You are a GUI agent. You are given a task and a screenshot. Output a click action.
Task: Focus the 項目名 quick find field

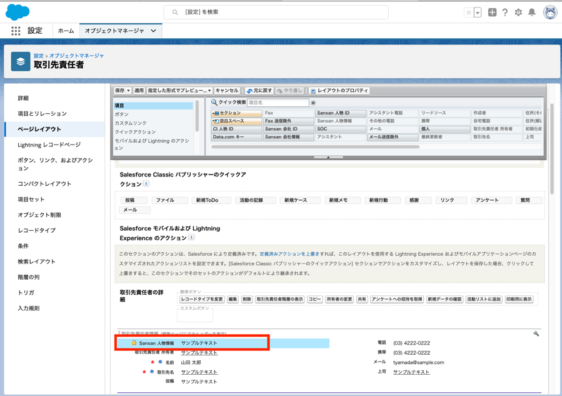pos(278,103)
